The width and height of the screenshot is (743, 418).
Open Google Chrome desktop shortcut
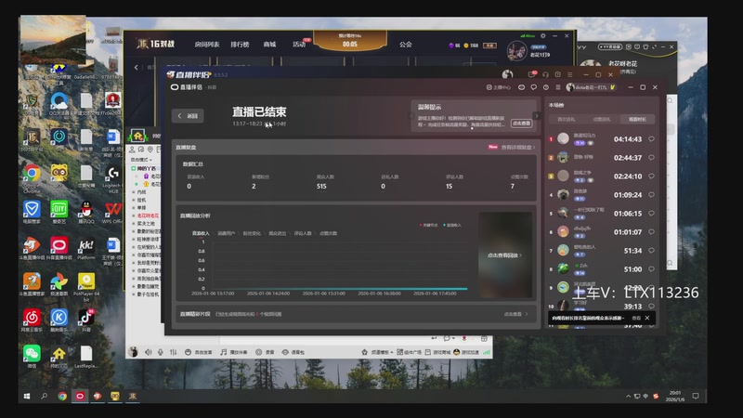tap(32, 178)
